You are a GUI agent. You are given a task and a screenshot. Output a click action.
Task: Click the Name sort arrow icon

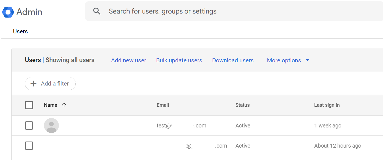click(64, 105)
